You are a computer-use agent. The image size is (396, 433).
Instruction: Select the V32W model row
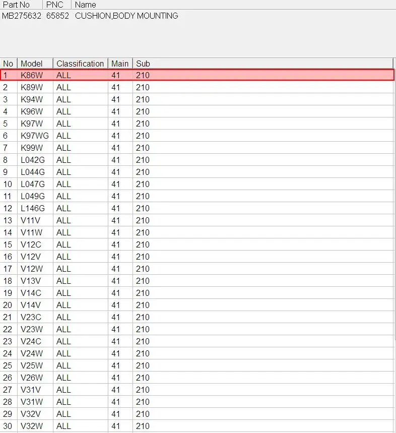(x=197, y=426)
